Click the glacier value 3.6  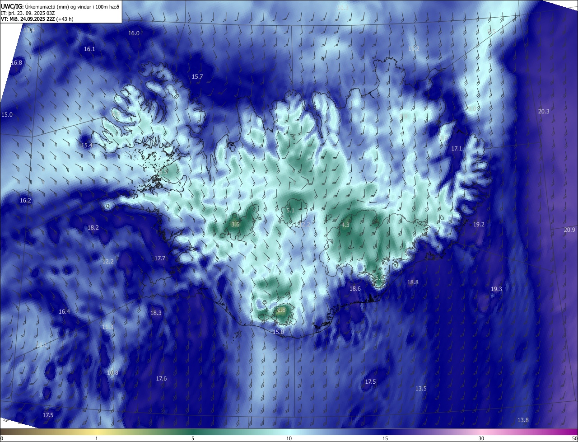click(x=235, y=224)
